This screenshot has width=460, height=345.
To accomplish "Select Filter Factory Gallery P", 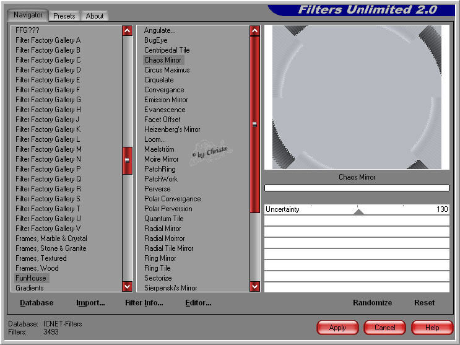I will 48,169.
